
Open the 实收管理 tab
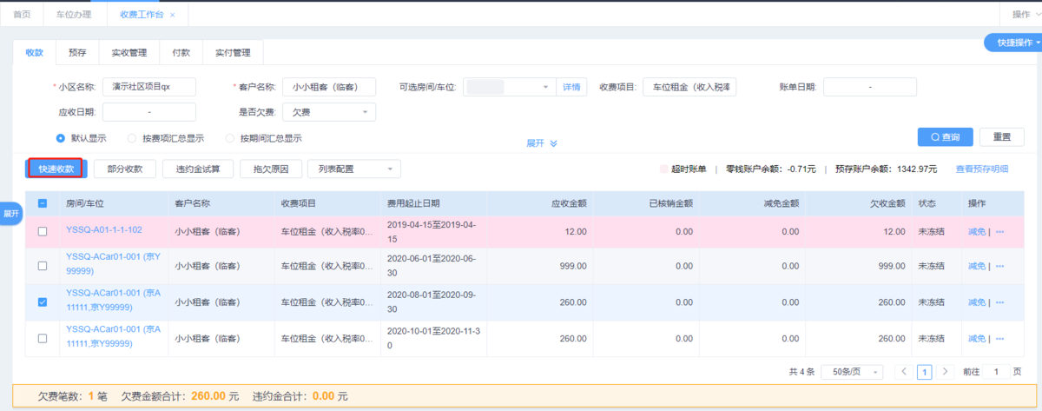(x=129, y=53)
